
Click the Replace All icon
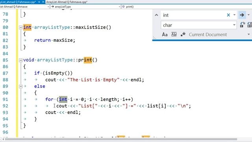[x=250, y=24]
